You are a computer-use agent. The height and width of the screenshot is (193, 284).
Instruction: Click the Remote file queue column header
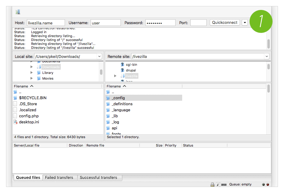pyautogui.click(x=112, y=145)
